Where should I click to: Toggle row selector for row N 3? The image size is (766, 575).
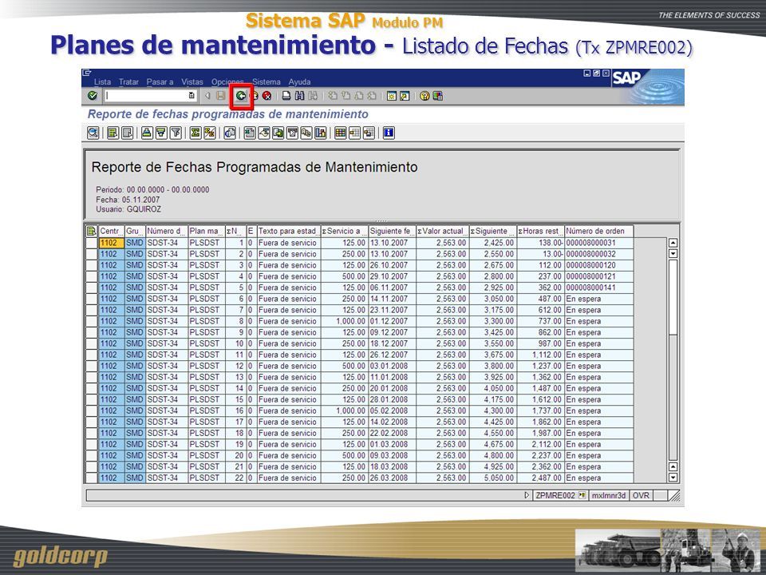click(91, 265)
